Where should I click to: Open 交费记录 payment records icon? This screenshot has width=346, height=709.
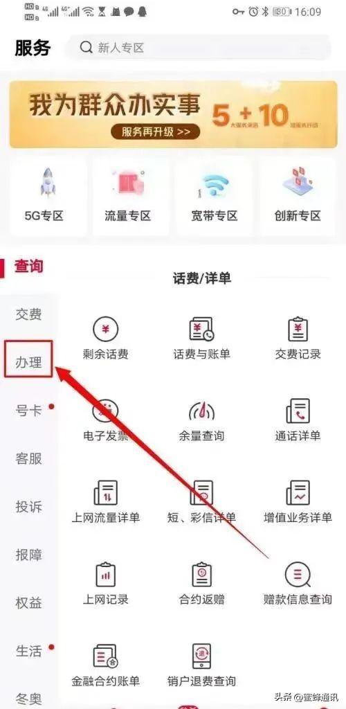[298, 329]
